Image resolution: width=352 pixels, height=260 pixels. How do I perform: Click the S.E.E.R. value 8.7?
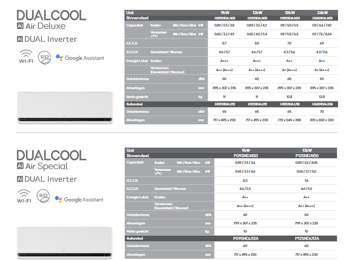(224, 43)
